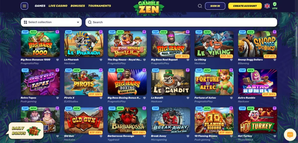Focus the game Search field
Screen dimensions: 298x143
pos(181,22)
